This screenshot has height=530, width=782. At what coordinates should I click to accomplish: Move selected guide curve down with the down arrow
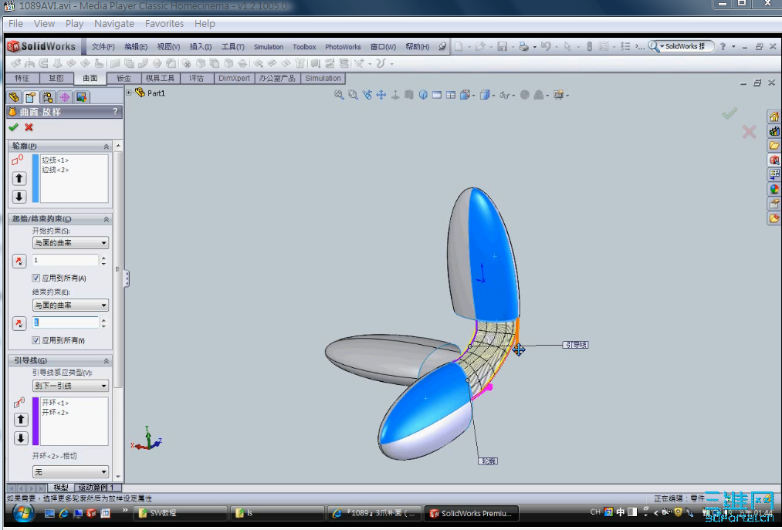(20, 437)
